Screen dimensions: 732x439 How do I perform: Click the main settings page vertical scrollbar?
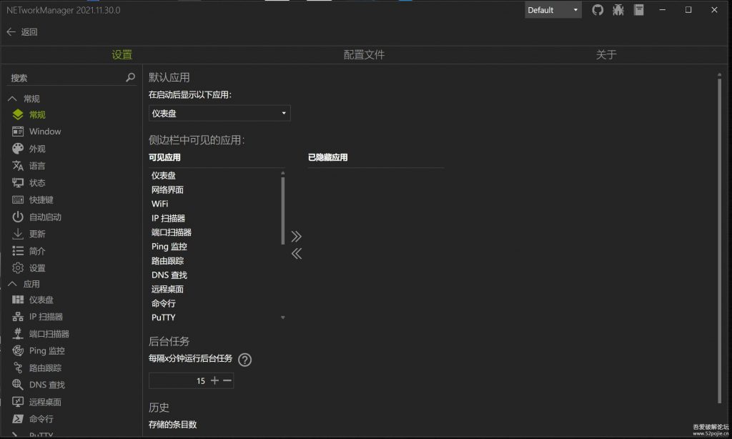click(719, 240)
